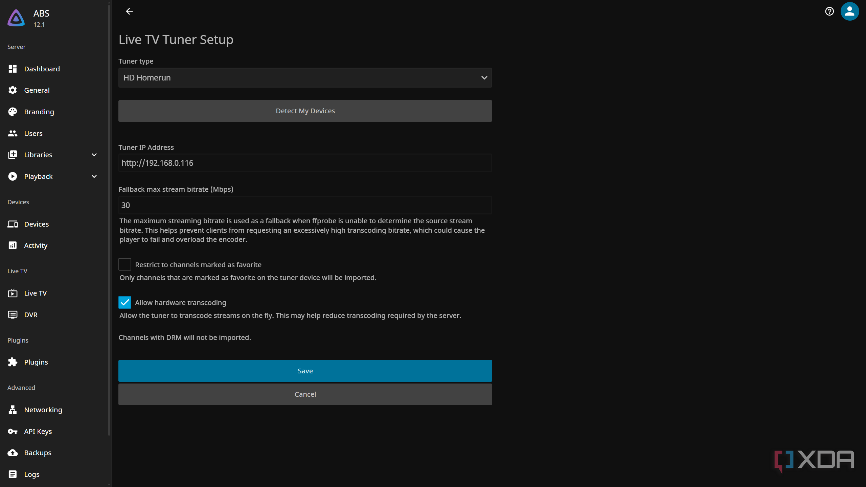
Task: Click the Backups cloud icon
Action: [x=13, y=453]
